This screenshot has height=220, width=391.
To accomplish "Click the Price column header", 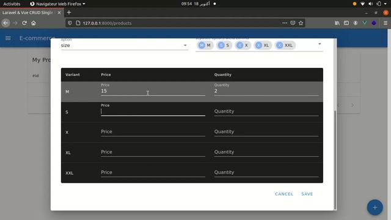I will 106,75.
